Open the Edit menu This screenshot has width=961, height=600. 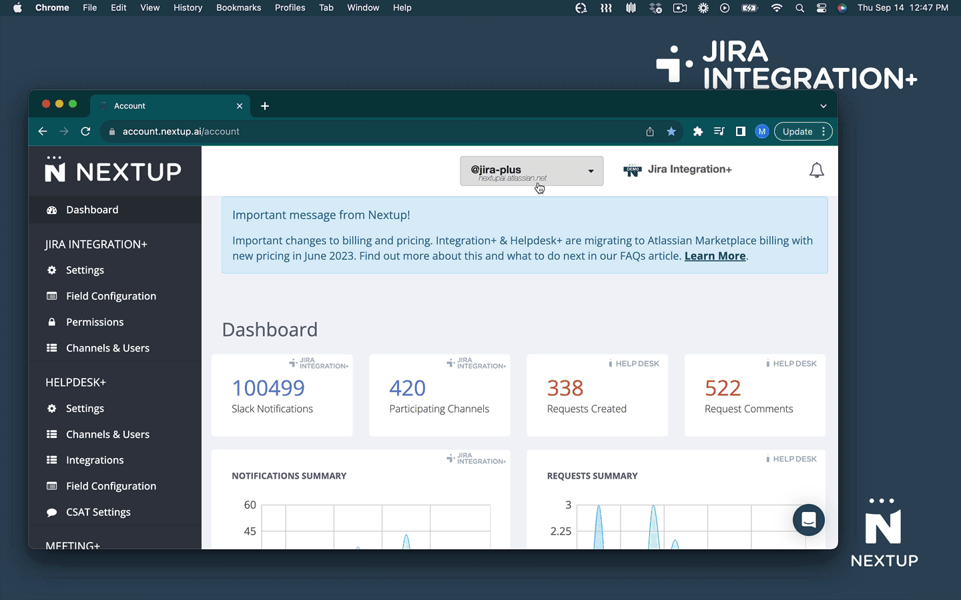[x=119, y=8]
